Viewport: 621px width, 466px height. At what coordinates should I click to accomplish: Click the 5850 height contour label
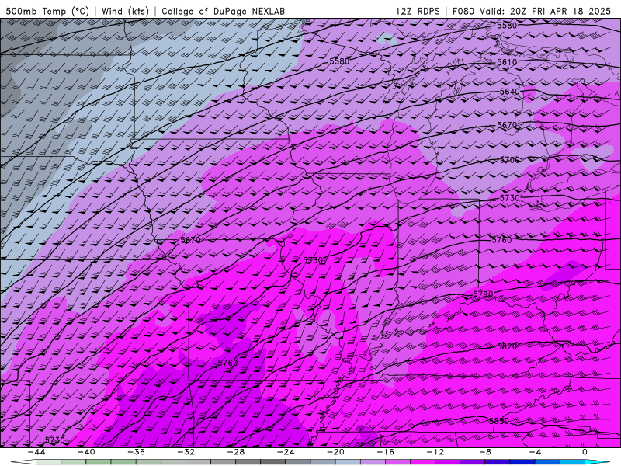coord(499,421)
